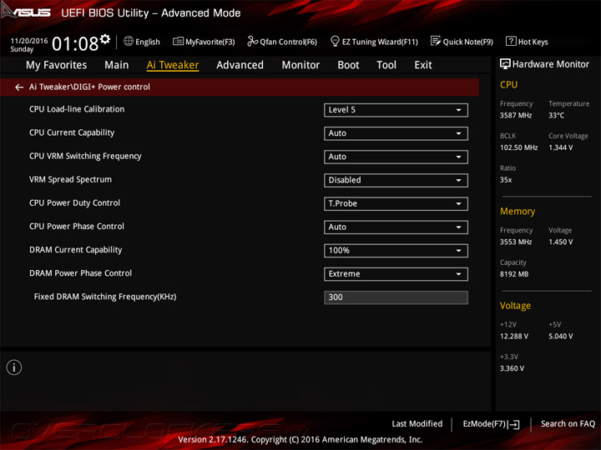Open MyFavorite(F3) text label

pyautogui.click(x=210, y=42)
